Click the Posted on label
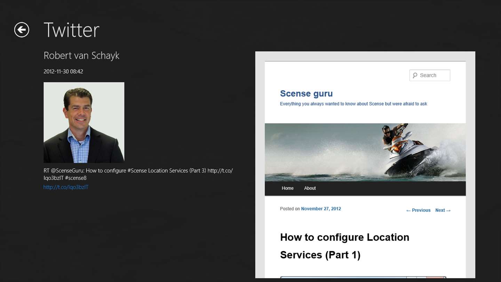Viewport: 501px width, 282px height. [x=290, y=209]
